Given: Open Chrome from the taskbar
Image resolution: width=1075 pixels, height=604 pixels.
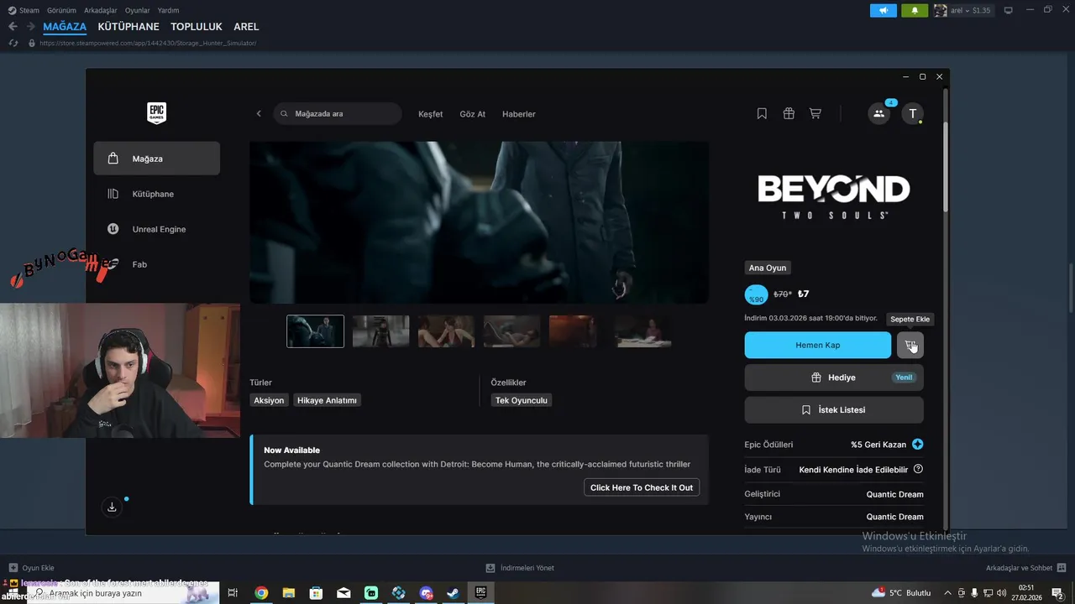Looking at the screenshot, I should coord(261,593).
